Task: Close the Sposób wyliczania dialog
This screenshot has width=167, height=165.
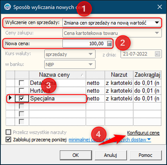Action: point(160,7)
